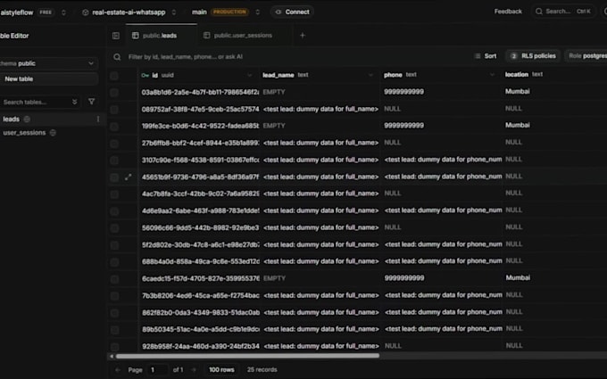The width and height of the screenshot is (607, 379).
Task: Toggle the table editor side panel icon
Action: [x=116, y=36]
